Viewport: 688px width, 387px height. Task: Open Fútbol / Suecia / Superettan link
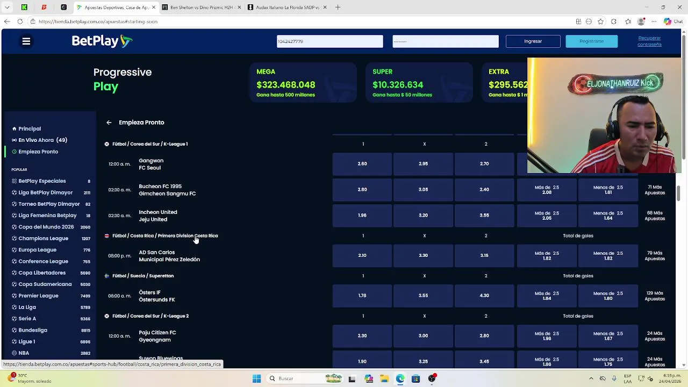tap(143, 276)
